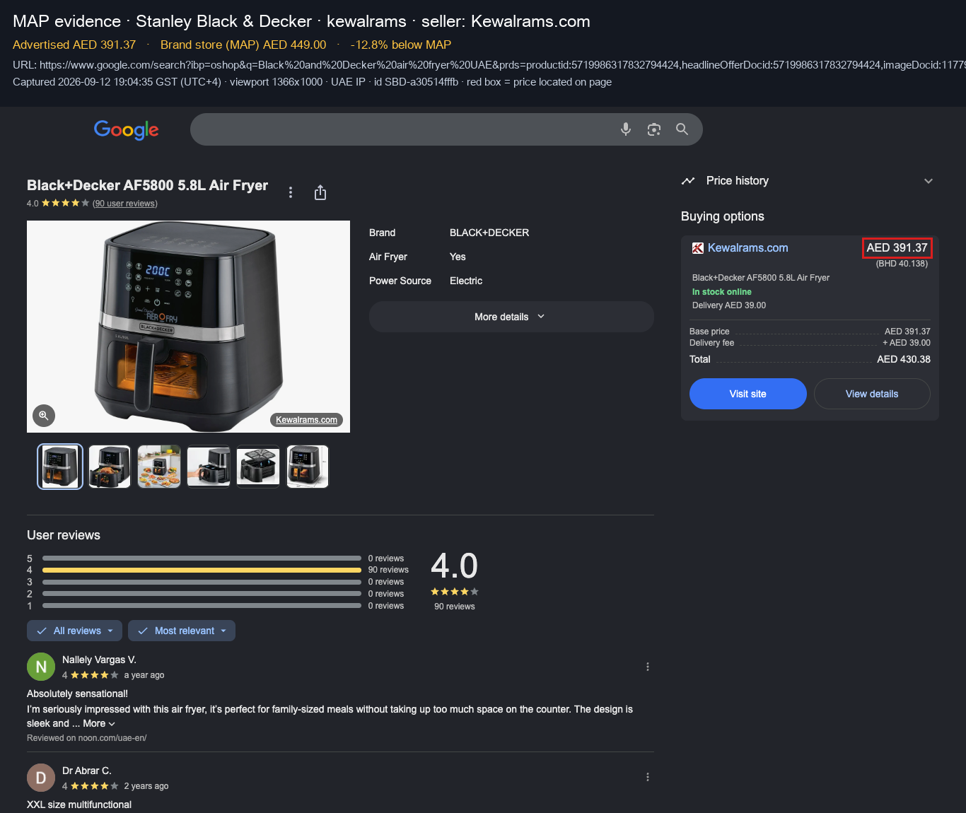The image size is (966, 813).
Task: Click the Kewalrams.com seller logo icon
Action: pos(698,248)
